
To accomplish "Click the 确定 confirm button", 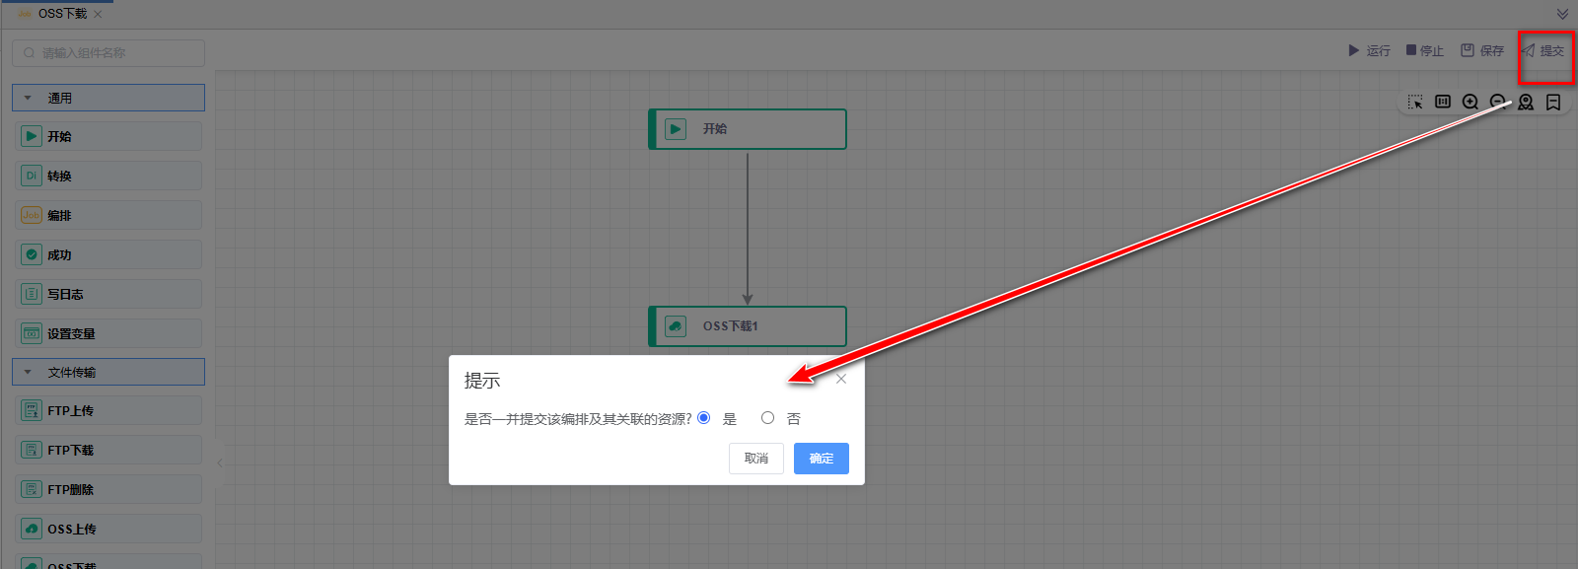I will coord(821,459).
